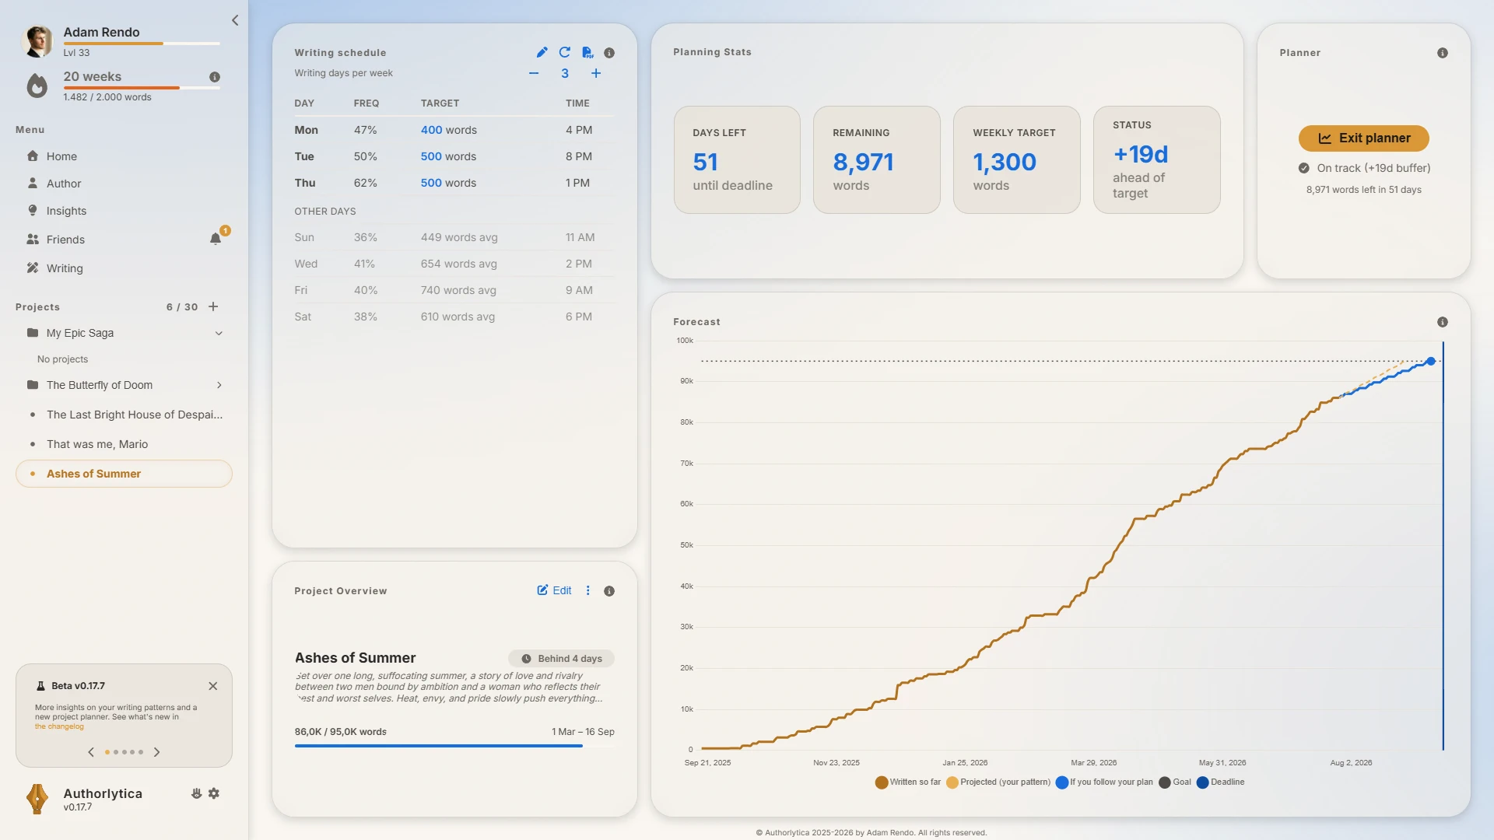Click the Sun row in other days
Viewport: 1494px width, 840px height.
454,237
